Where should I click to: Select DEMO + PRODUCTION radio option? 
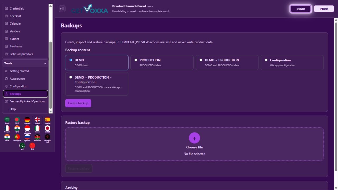tap(227, 63)
